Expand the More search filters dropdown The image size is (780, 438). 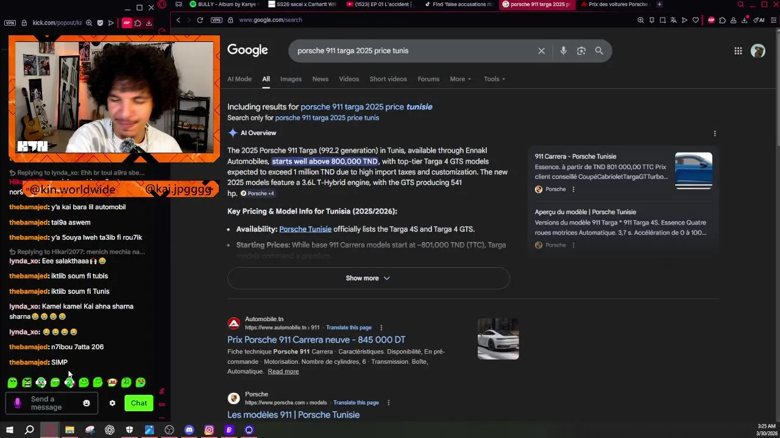coord(460,79)
